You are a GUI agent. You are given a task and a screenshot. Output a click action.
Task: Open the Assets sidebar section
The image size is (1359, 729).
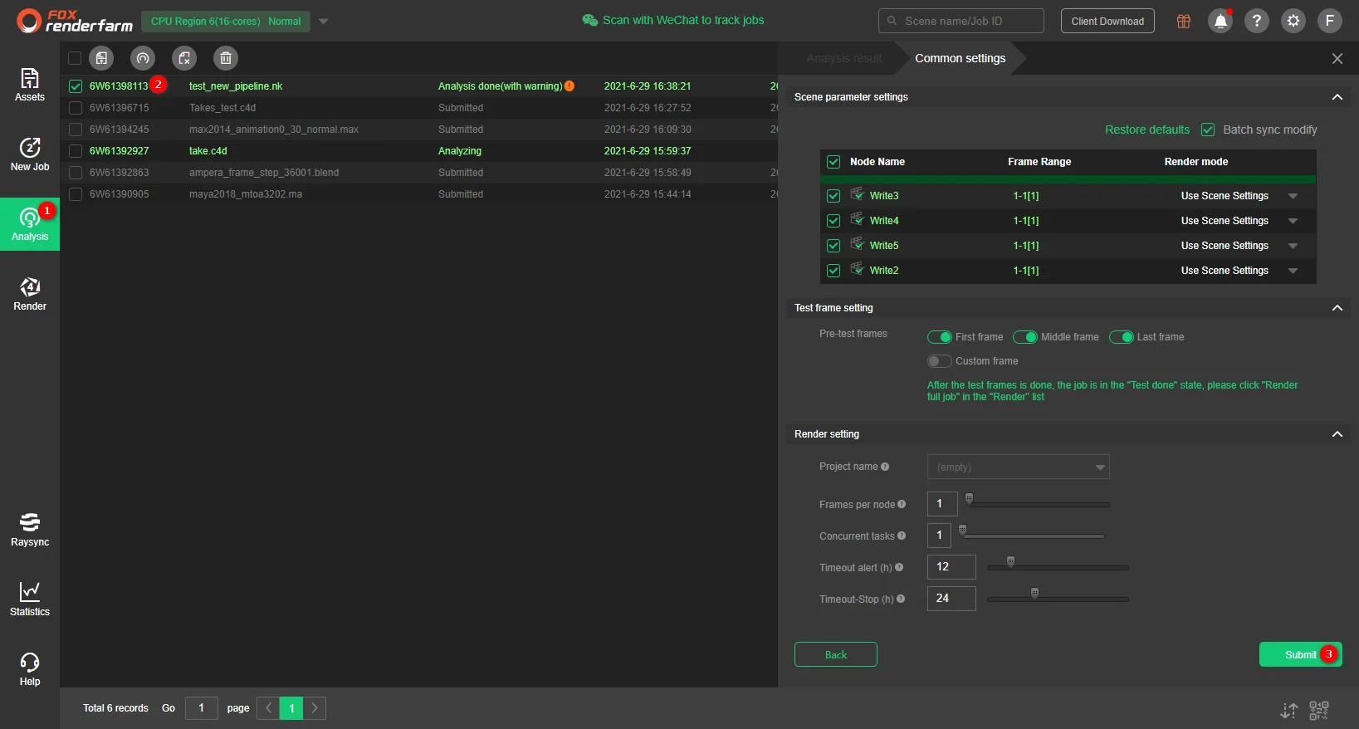30,85
